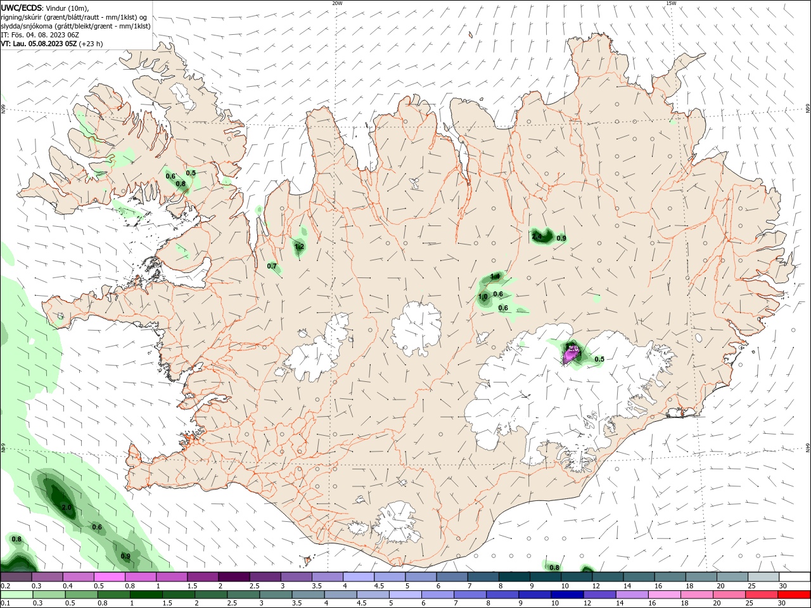The height and width of the screenshot is (608, 811).
Task: Pick the light lavender snow-scale swatch starting at 4
Action: [x=359, y=576]
